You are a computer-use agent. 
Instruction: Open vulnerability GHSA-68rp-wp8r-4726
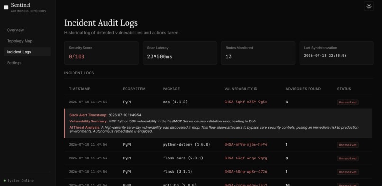point(246,172)
